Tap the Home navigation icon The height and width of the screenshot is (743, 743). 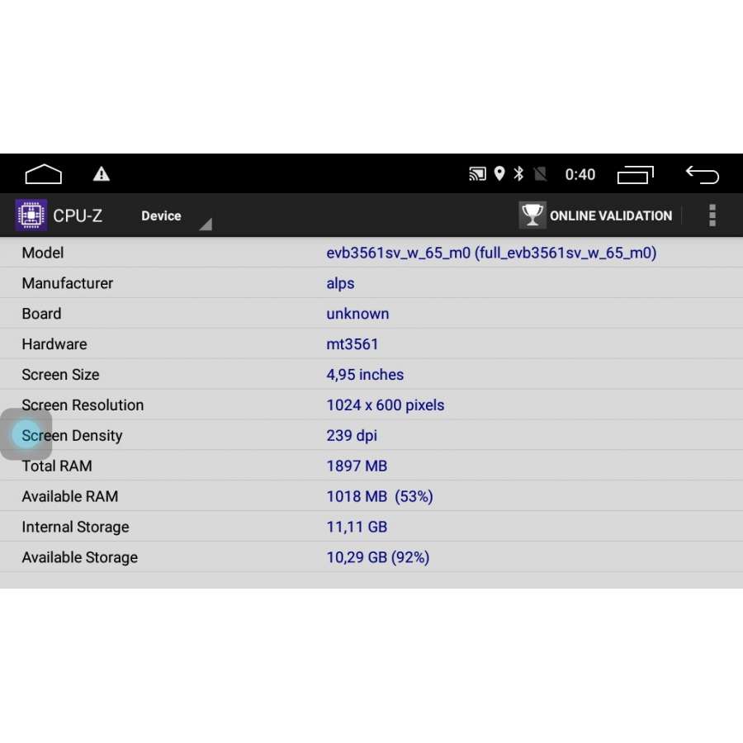point(43,174)
